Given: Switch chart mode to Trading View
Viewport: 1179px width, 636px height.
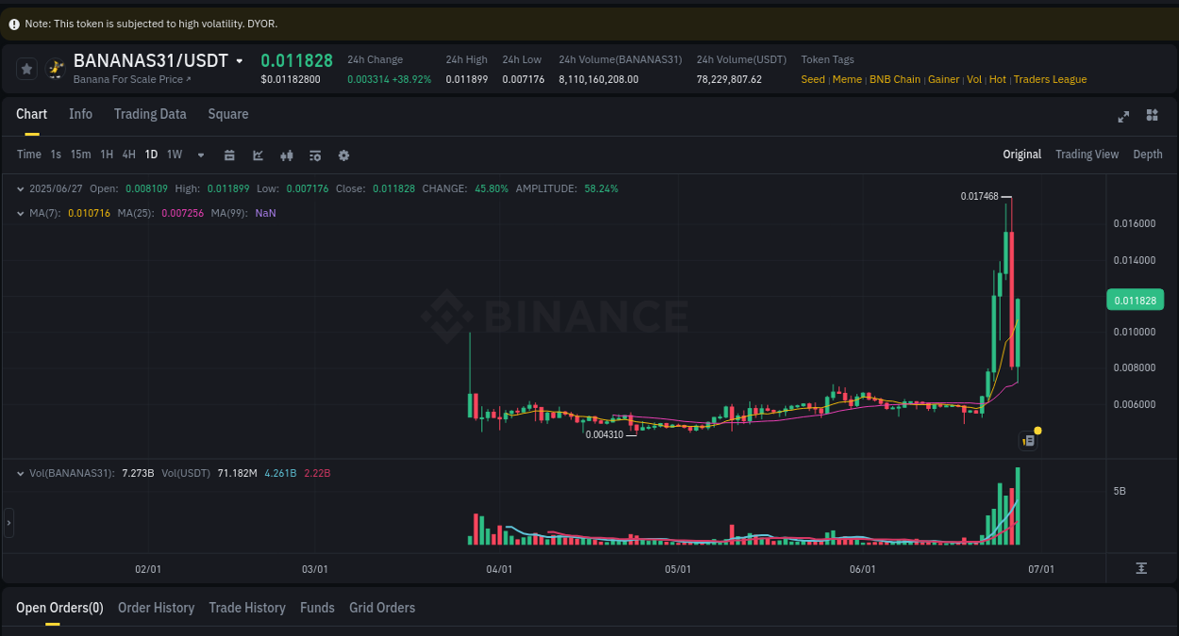Looking at the screenshot, I should (1087, 155).
